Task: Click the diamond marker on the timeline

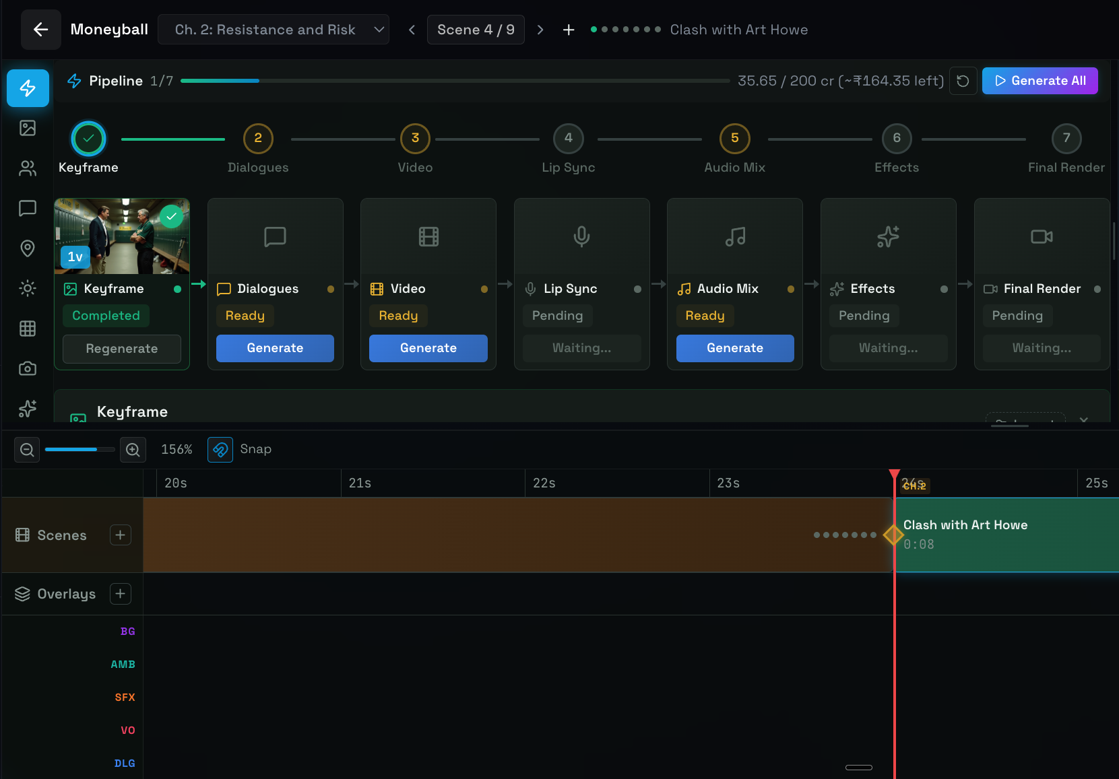Action: tap(893, 535)
